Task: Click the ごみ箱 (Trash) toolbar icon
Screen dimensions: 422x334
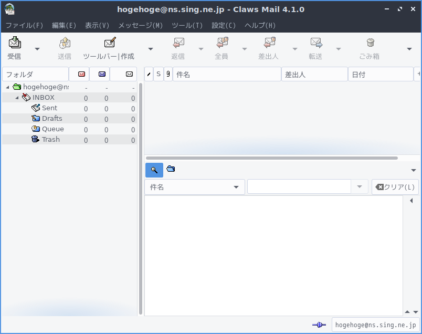Action: tap(371, 43)
